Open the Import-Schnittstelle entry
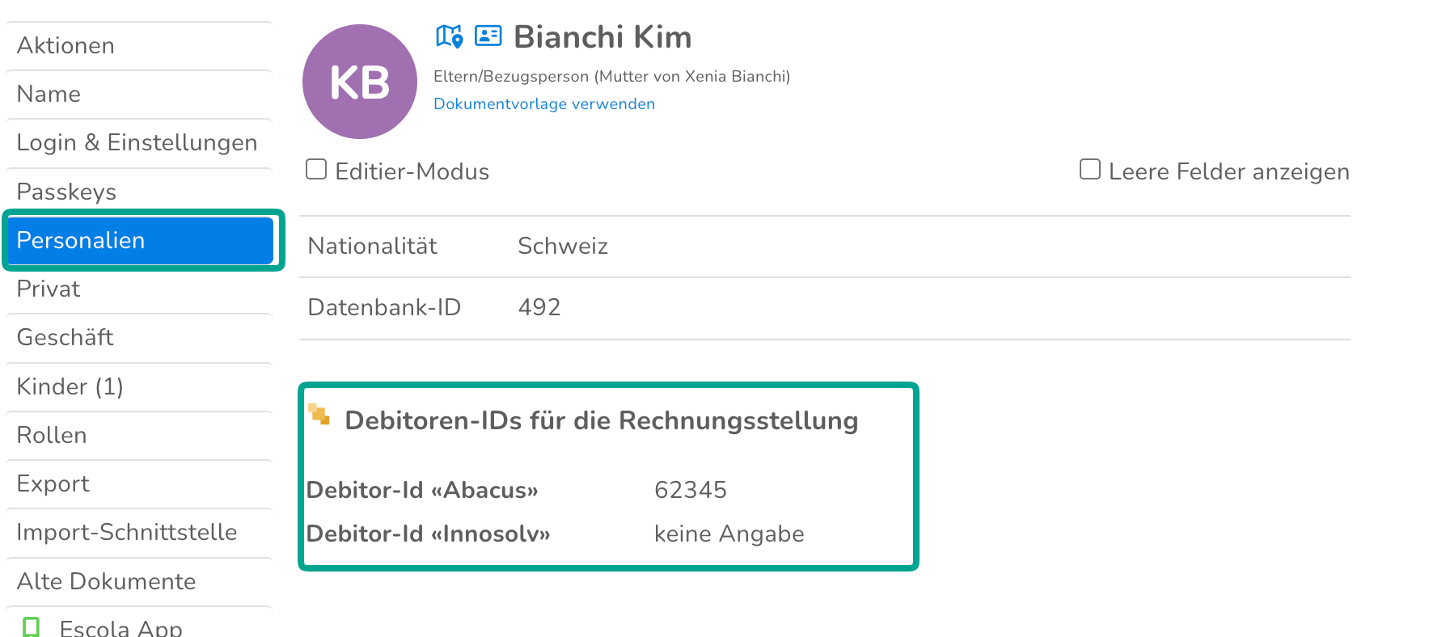Image resolution: width=1446 pixels, height=637 pixels. pos(139,533)
